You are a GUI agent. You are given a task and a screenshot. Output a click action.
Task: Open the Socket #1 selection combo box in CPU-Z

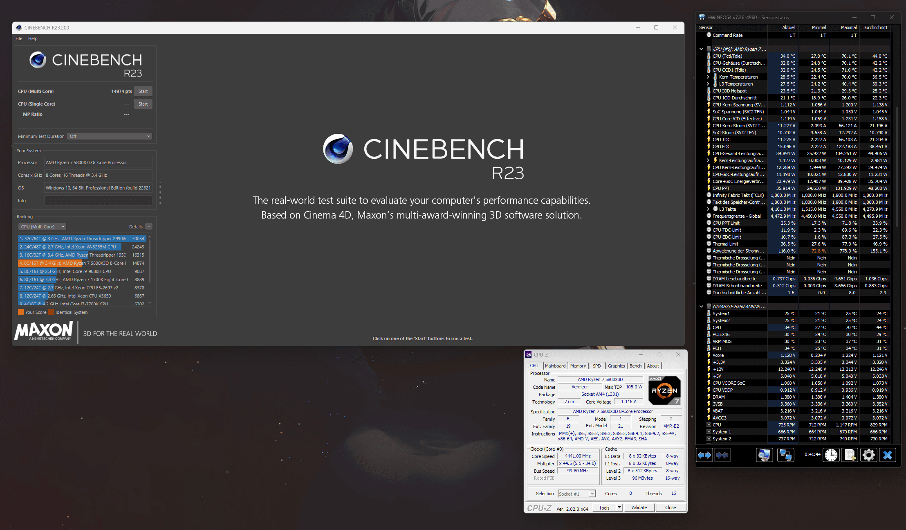(x=577, y=494)
